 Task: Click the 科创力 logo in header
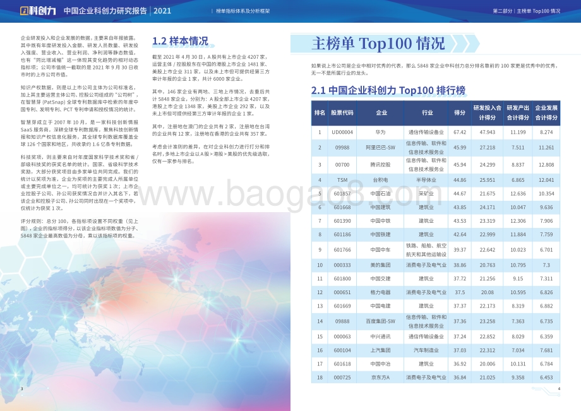38,11
